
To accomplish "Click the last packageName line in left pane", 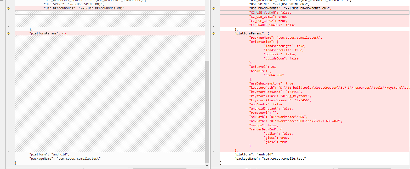I will [x=65, y=159].
